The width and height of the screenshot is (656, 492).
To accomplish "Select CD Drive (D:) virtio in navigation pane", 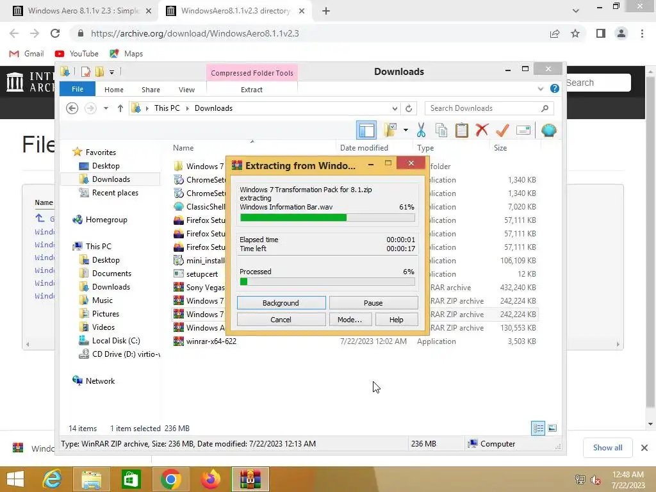I will (126, 354).
